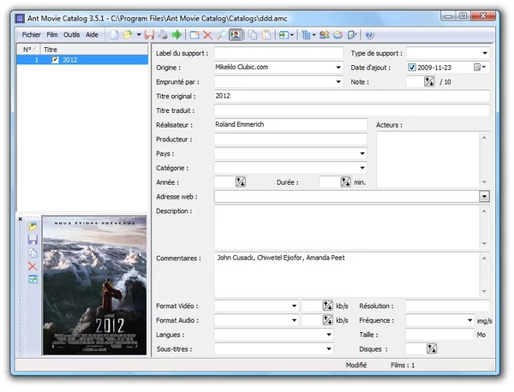Screen dimensions: 514x392
Task: Click the panel picture options icon below the red X
Action: point(33,279)
